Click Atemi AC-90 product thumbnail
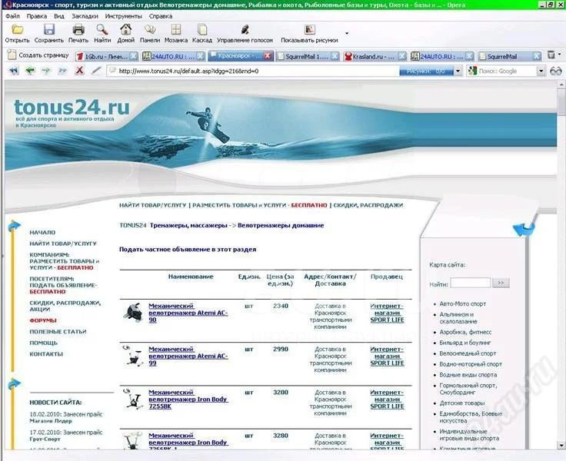 coord(133,312)
